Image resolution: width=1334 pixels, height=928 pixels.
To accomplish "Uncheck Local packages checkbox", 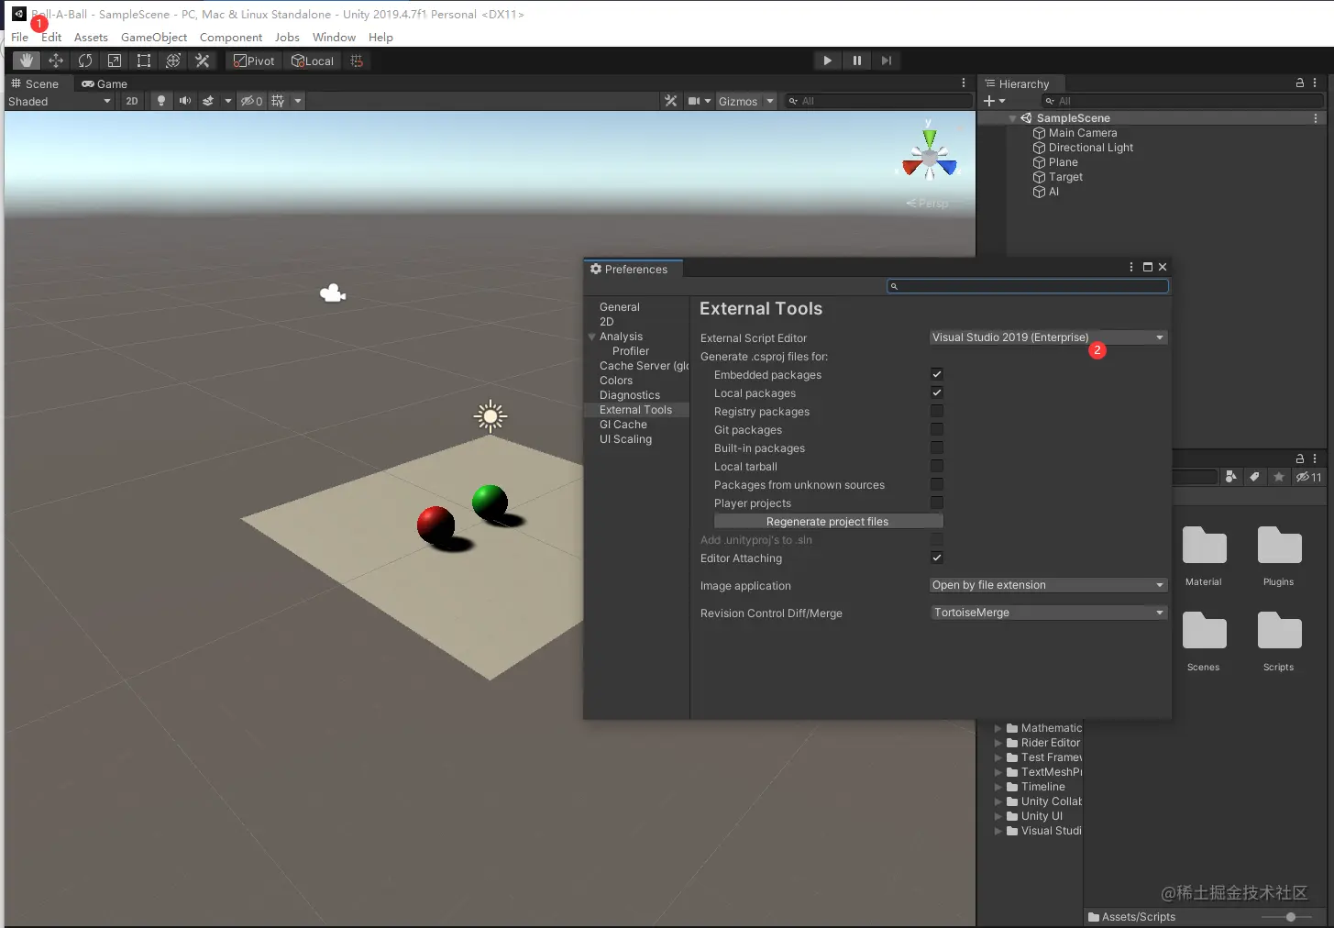I will tap(937, 392).
